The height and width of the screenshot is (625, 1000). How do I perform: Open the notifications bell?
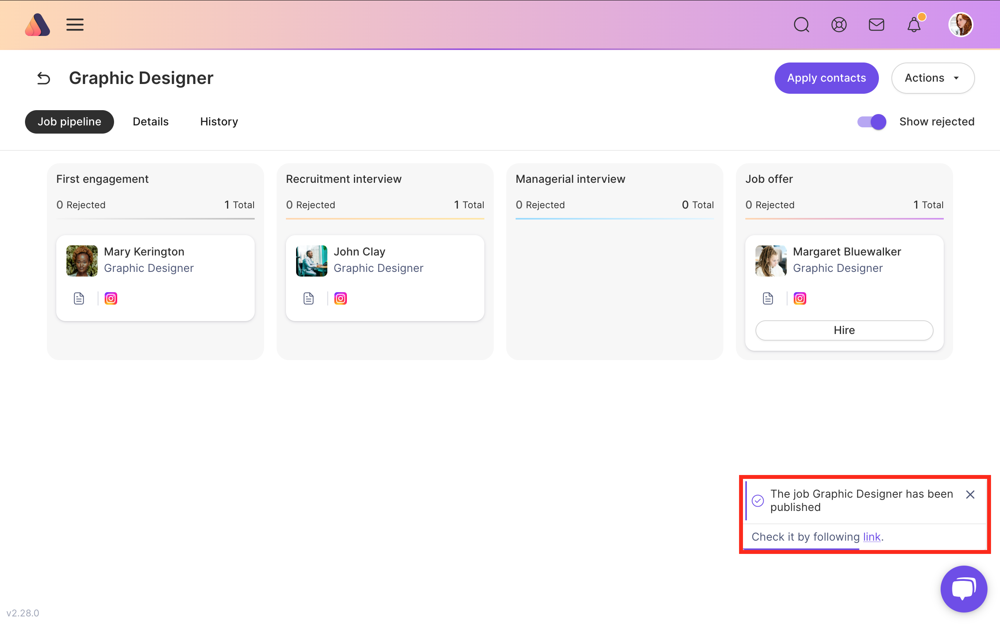914,24
